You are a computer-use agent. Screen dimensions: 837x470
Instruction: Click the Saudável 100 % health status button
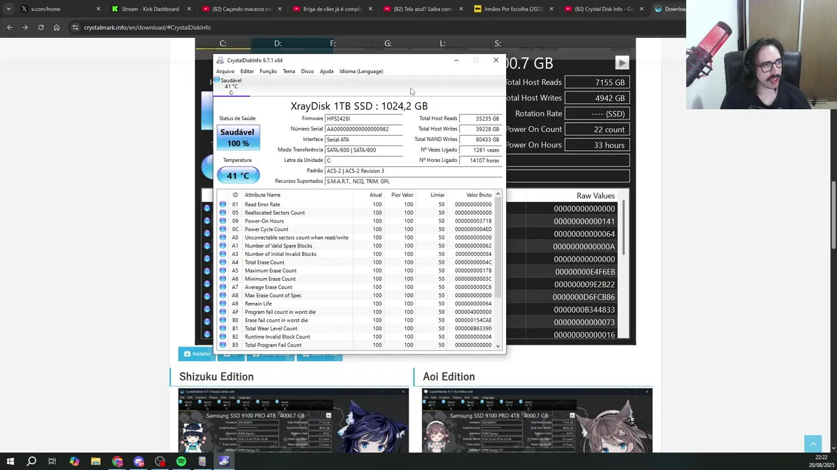(x=238, y=138)
